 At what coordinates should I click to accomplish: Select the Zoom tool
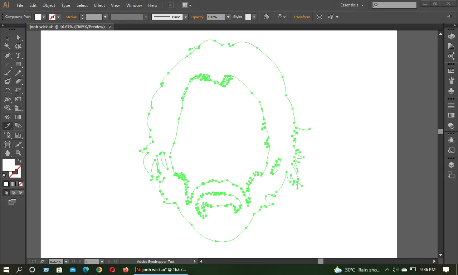[18, 153]
